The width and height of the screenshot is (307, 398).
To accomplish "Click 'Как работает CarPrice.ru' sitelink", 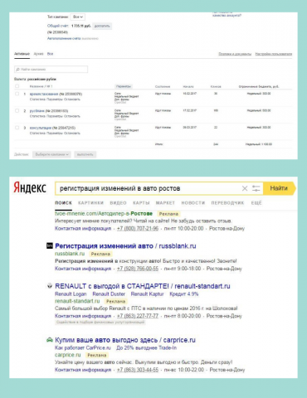I will pyautogui.click(x=83, y=347).
